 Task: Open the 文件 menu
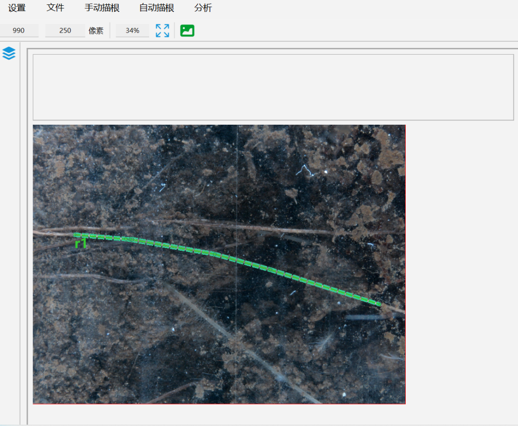(55, 8)
